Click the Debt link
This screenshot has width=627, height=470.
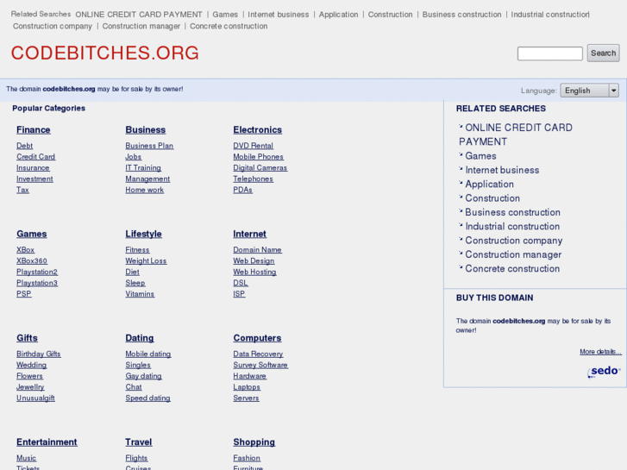(x=24, y=146)
